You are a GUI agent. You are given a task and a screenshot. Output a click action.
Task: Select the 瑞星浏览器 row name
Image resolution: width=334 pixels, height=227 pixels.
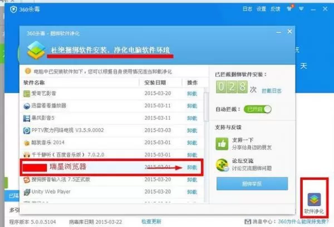click(x=68, y=167)
